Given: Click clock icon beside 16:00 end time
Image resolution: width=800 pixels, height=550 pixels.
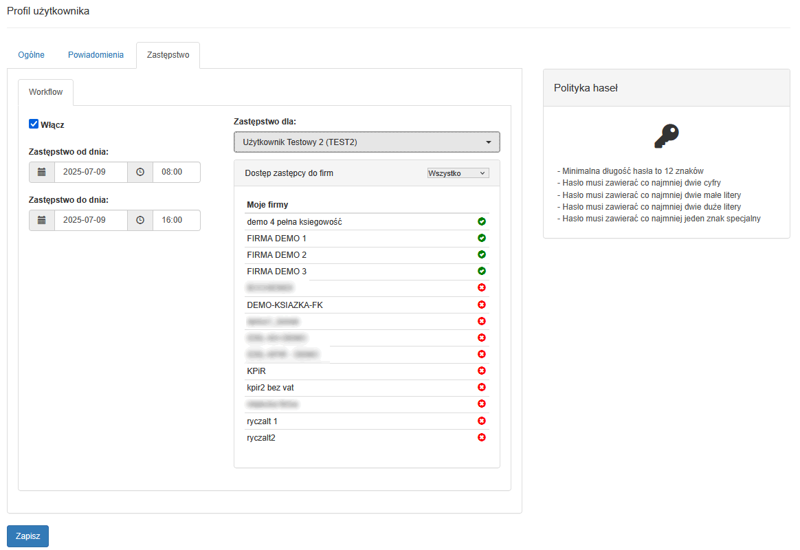Looking at the screenshot, I should click(x=140, y=220).
